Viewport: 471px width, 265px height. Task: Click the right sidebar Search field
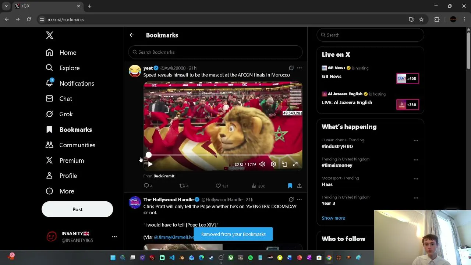370,35
